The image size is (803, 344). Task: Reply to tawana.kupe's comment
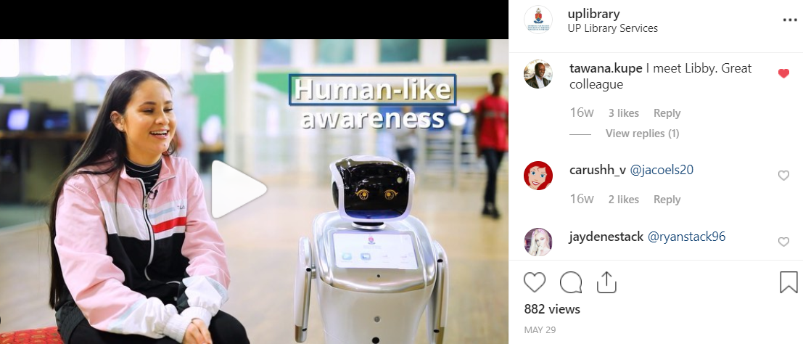click(x=667, y=113)
